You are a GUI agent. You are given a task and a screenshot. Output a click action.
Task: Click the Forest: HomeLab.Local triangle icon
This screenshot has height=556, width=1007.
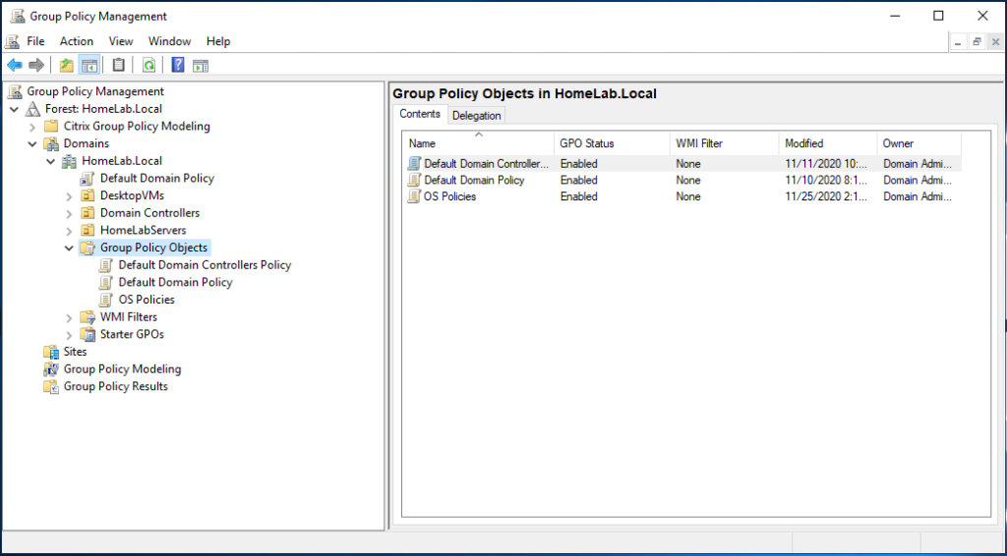click(32, 109)
